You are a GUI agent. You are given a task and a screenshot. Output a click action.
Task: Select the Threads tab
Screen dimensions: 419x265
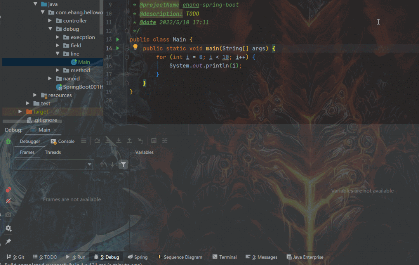click(53, 152)
